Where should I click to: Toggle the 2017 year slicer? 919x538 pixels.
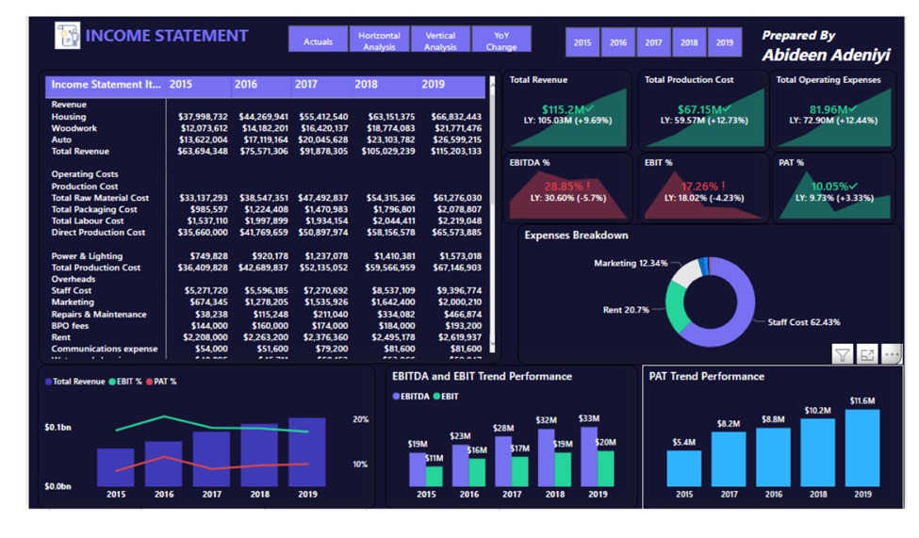653,42
